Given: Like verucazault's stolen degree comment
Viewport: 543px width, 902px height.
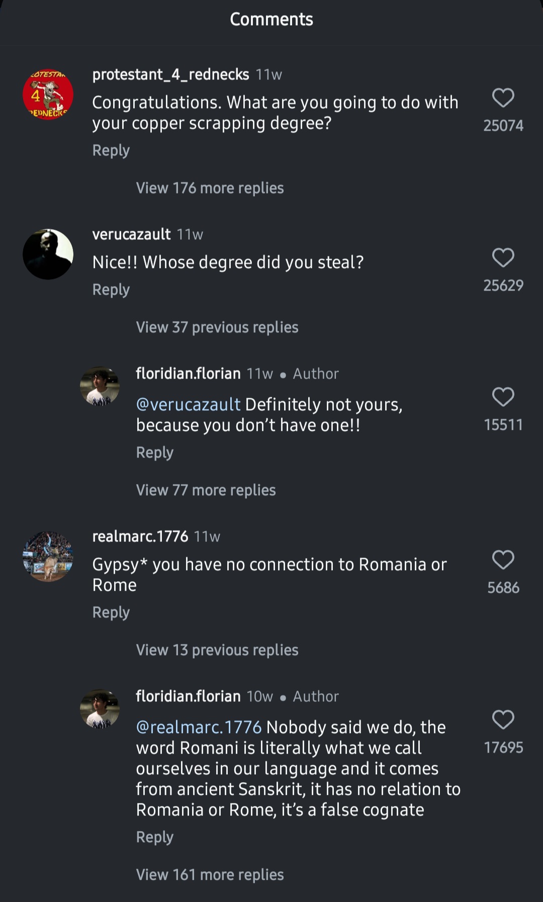Looking at the screenshot, I should pos(503,257).
